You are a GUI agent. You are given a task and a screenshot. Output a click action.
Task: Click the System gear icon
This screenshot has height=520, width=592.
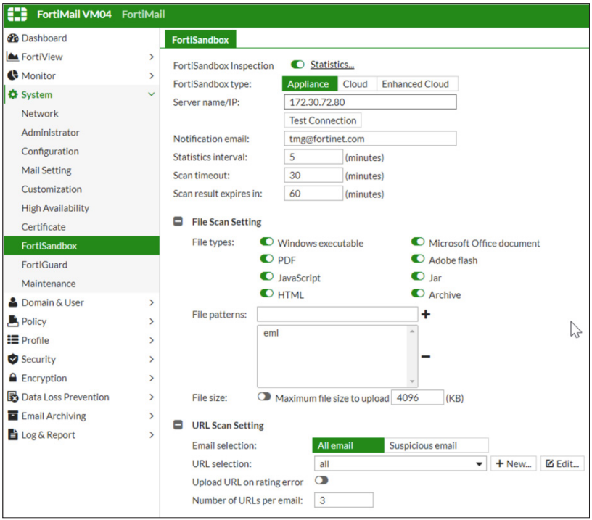coord(13,95)
